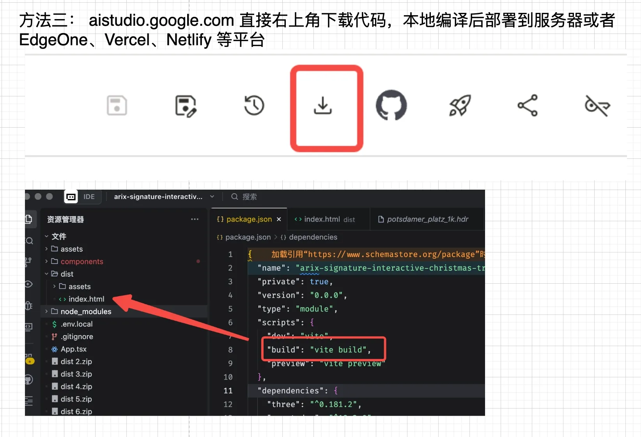Expand the node_modules folder

[x=86, y=311]
